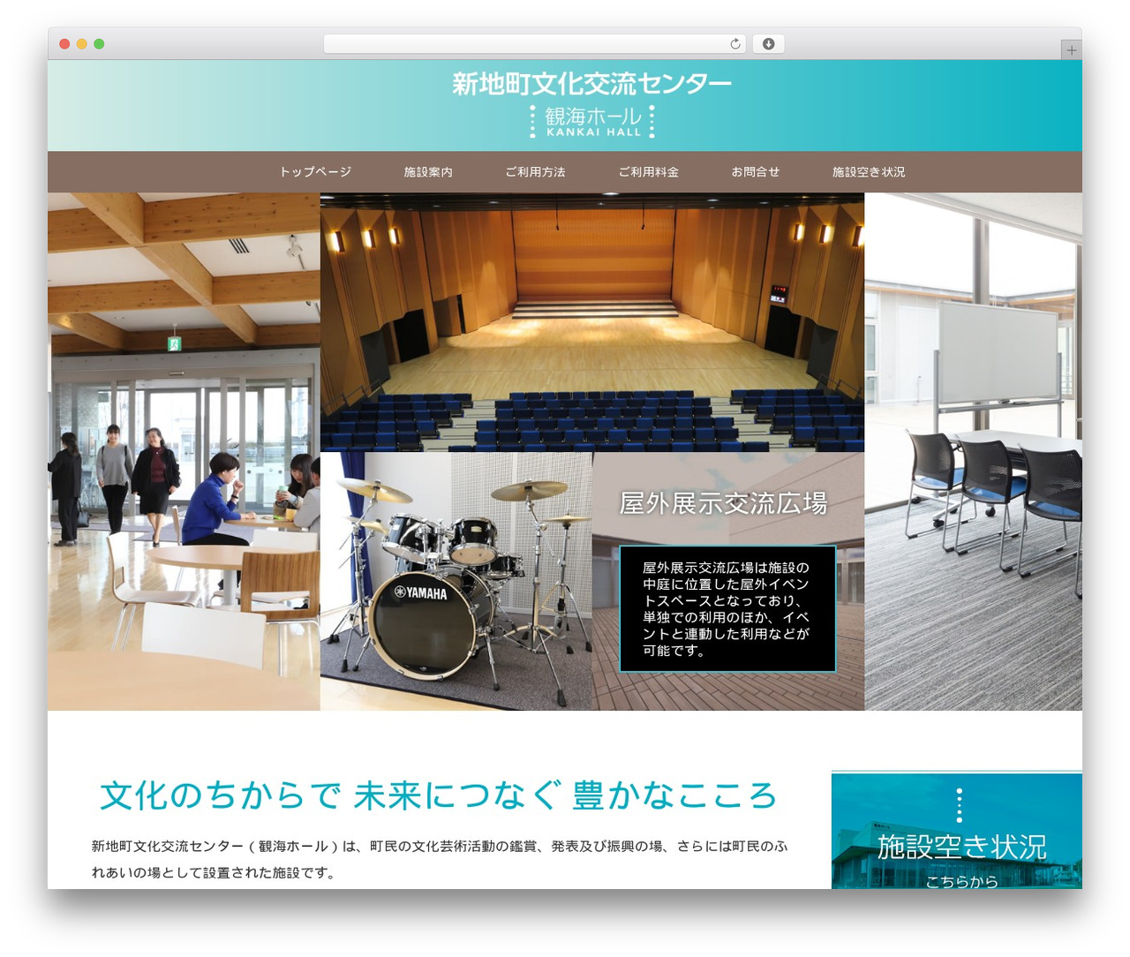Add a new browser tab with plus icon

[x=1071, y=50]
